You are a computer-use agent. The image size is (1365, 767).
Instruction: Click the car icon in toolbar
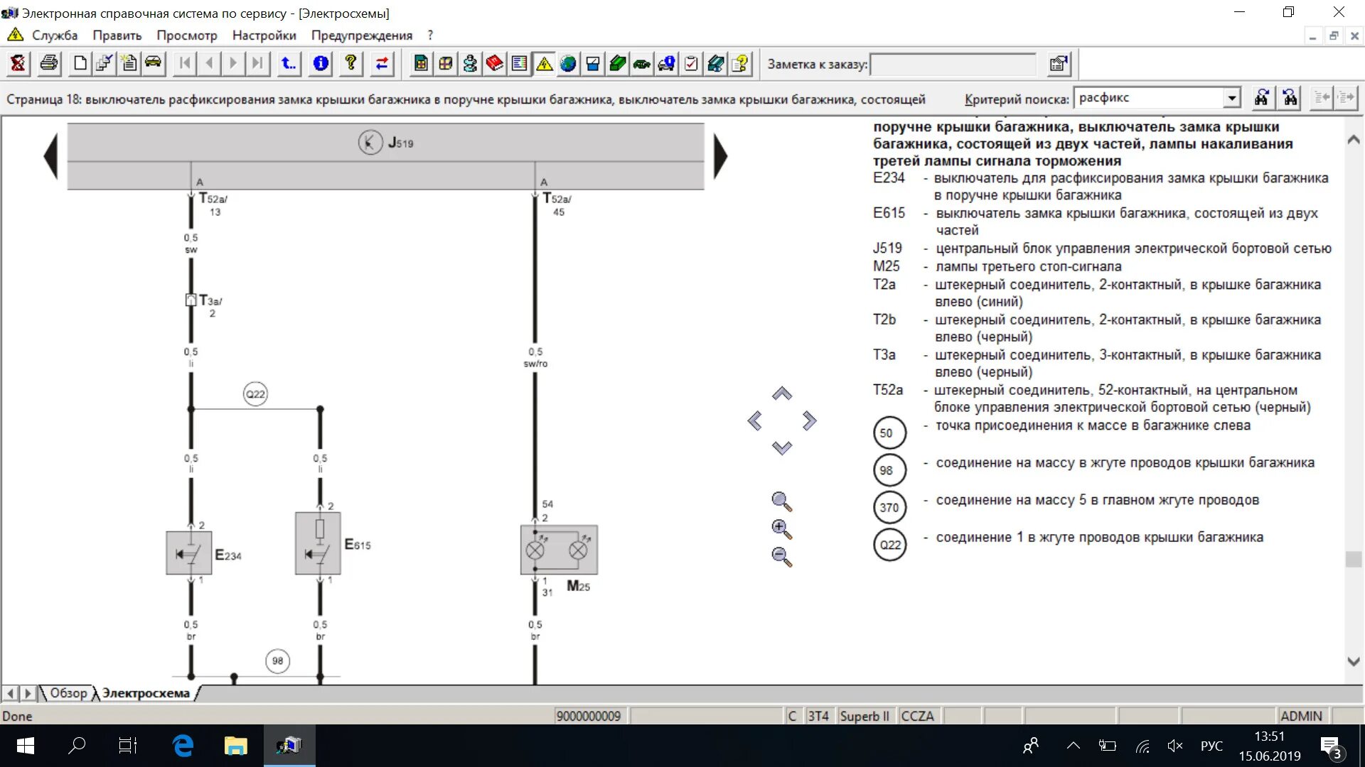pyautogui.click(x=153, y=62)
